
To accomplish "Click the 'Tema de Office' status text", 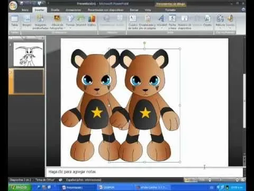I will pos(45,180).
